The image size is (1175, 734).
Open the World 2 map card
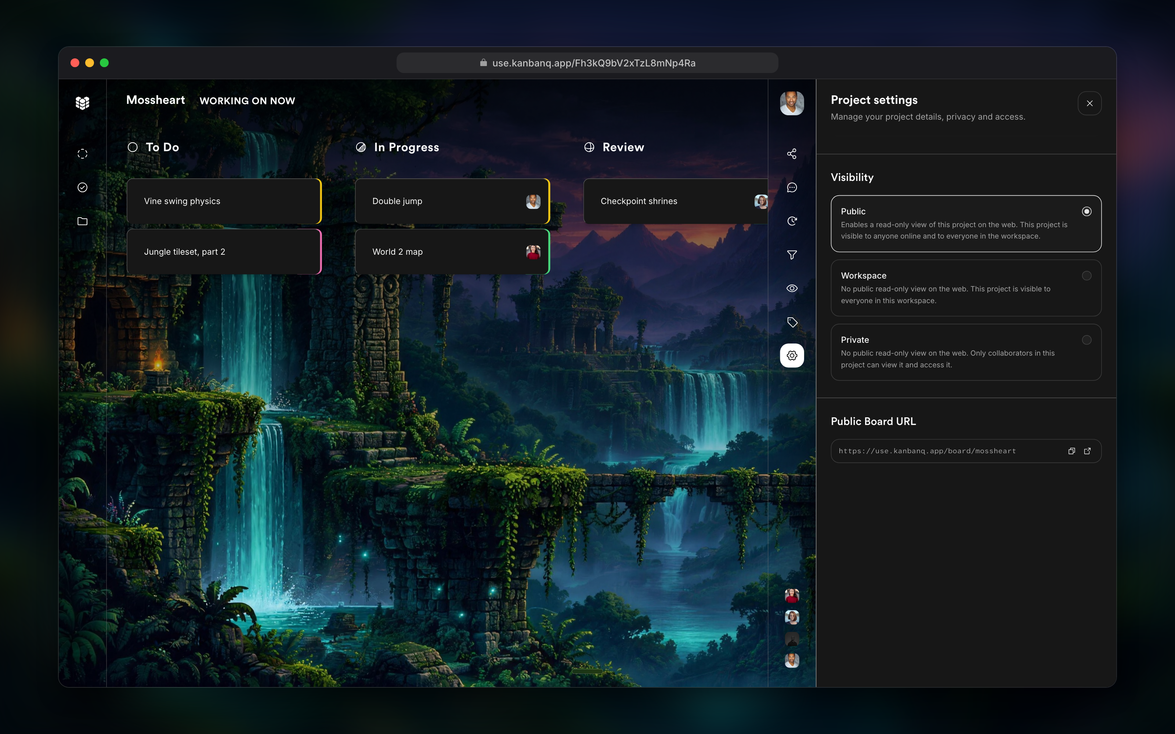[452, 251]
